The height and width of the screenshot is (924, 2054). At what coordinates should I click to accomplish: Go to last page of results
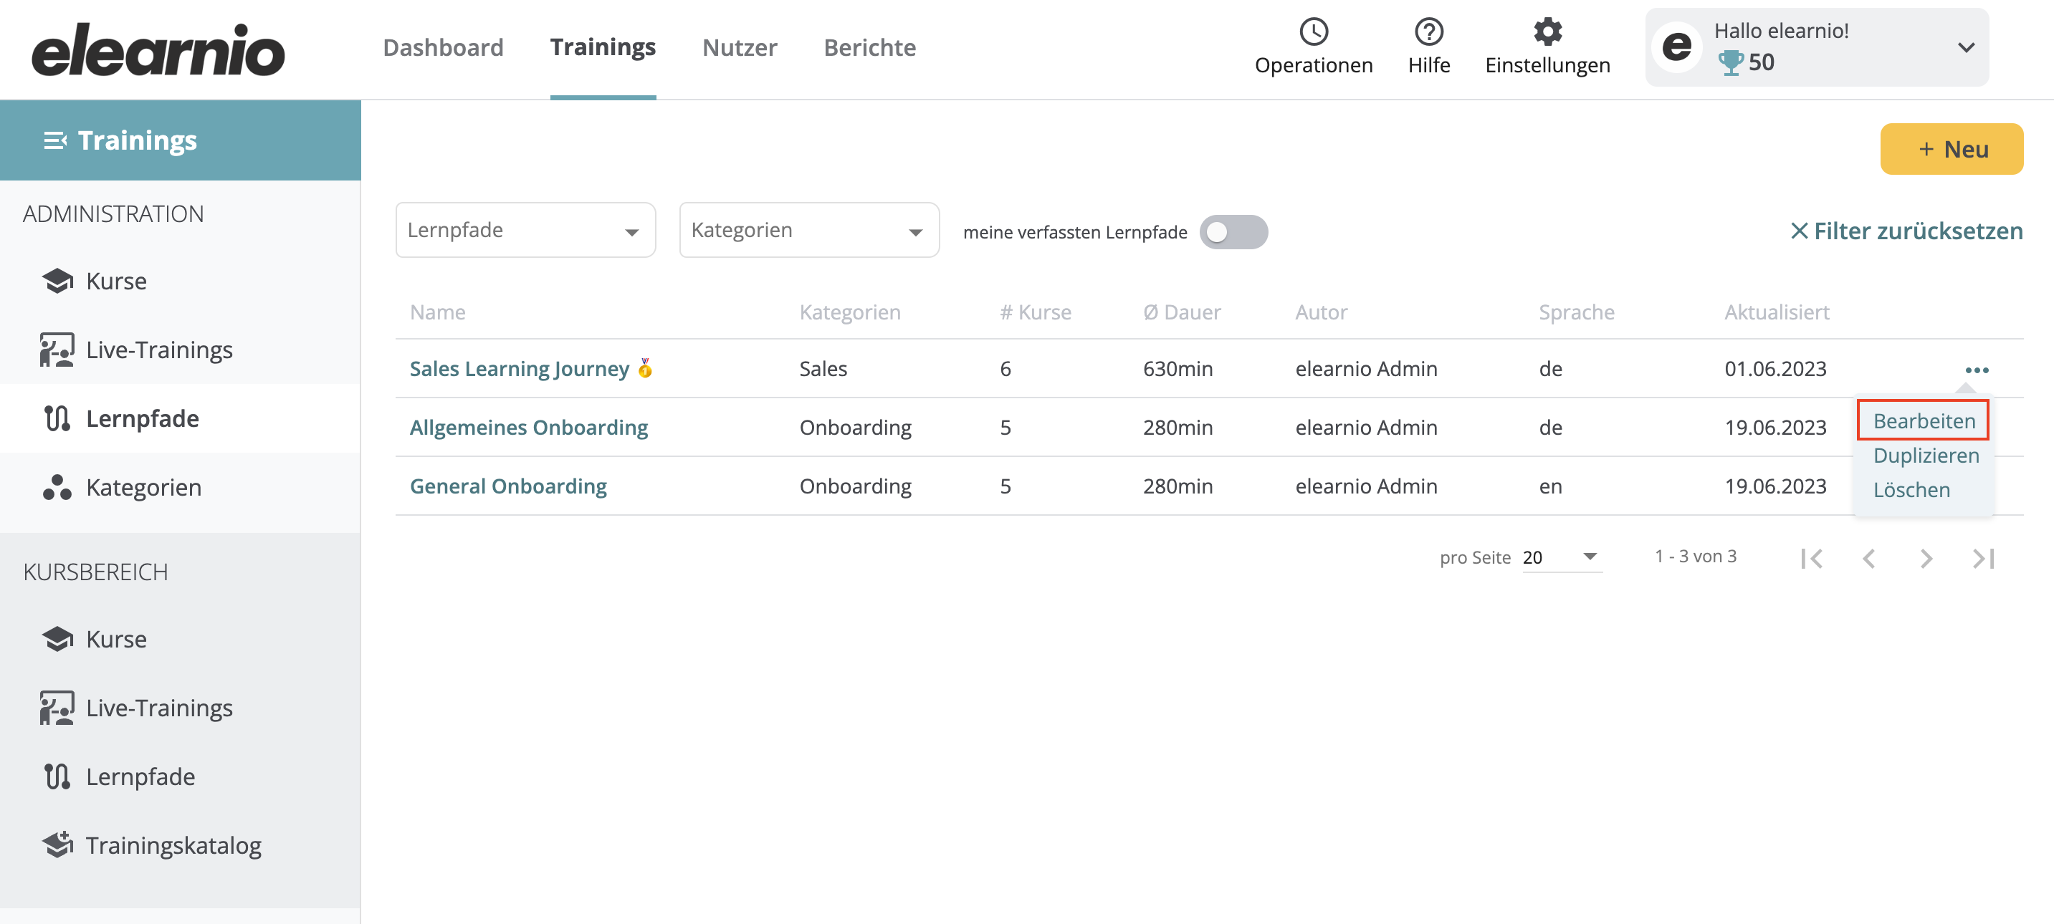point(1983,558)
